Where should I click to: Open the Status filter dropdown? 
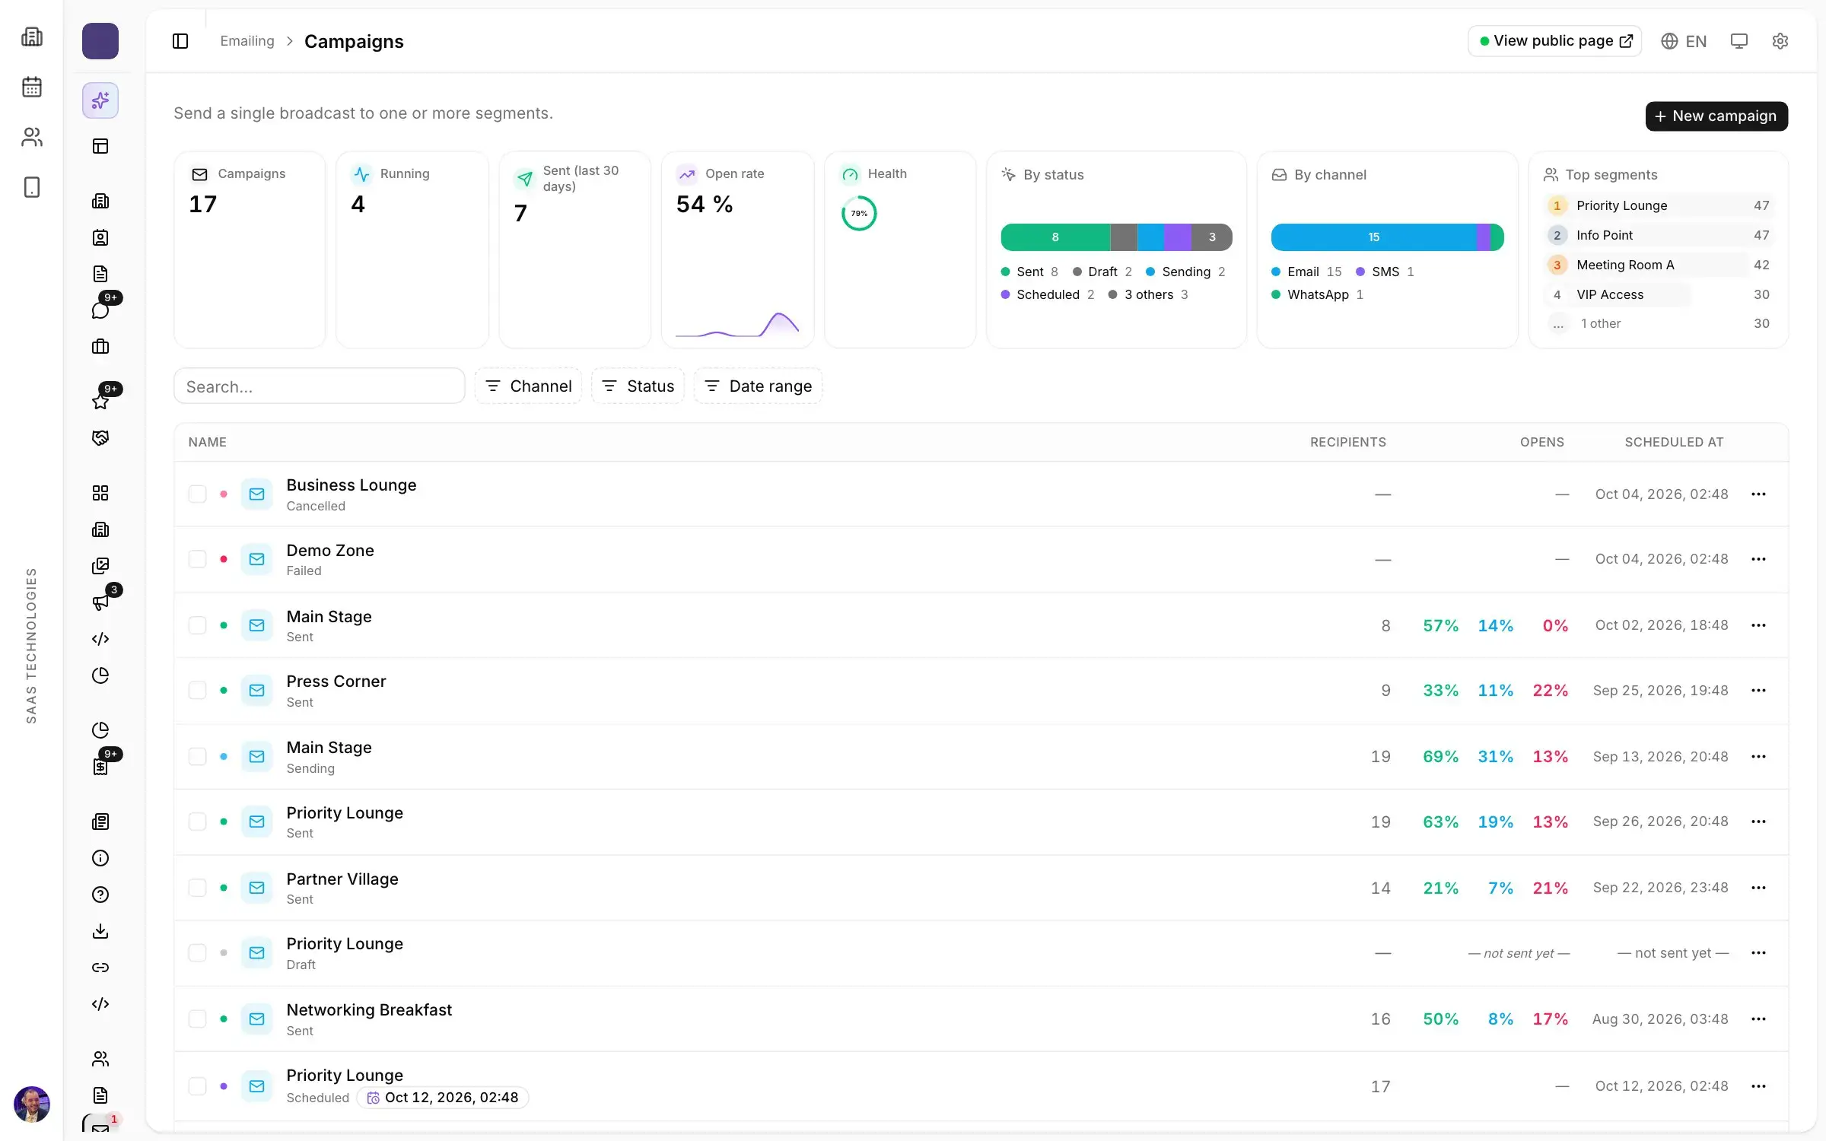point(638,386)
